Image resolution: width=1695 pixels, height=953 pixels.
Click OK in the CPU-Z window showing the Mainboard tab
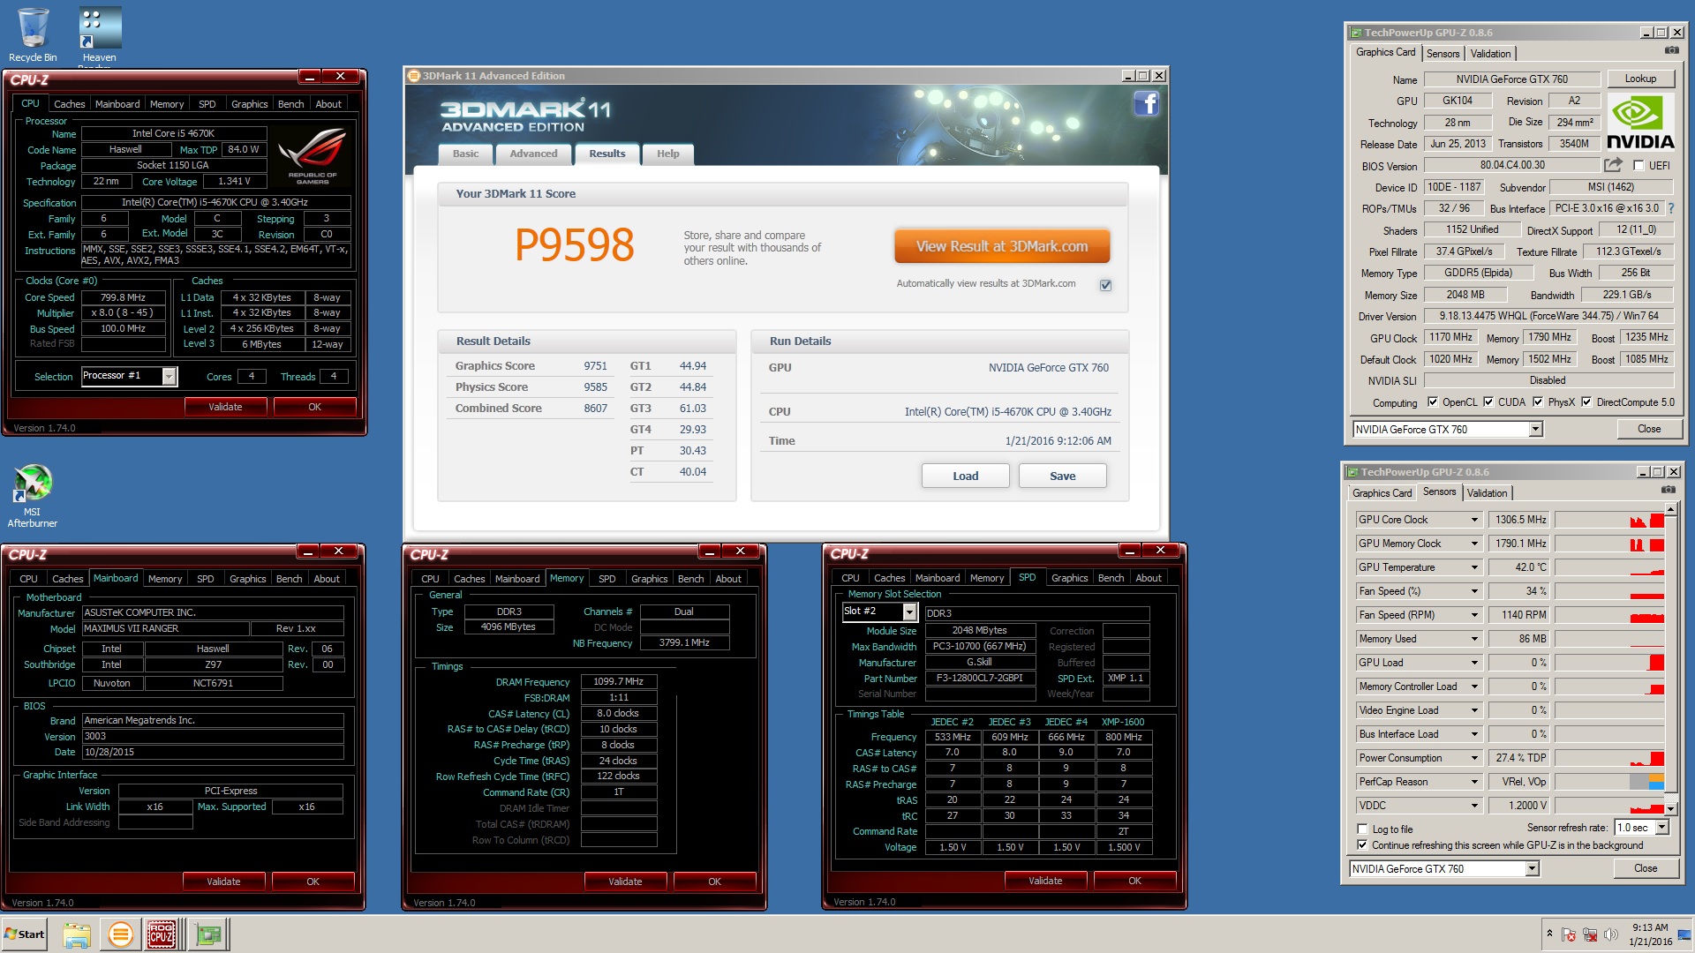(313, 882)
